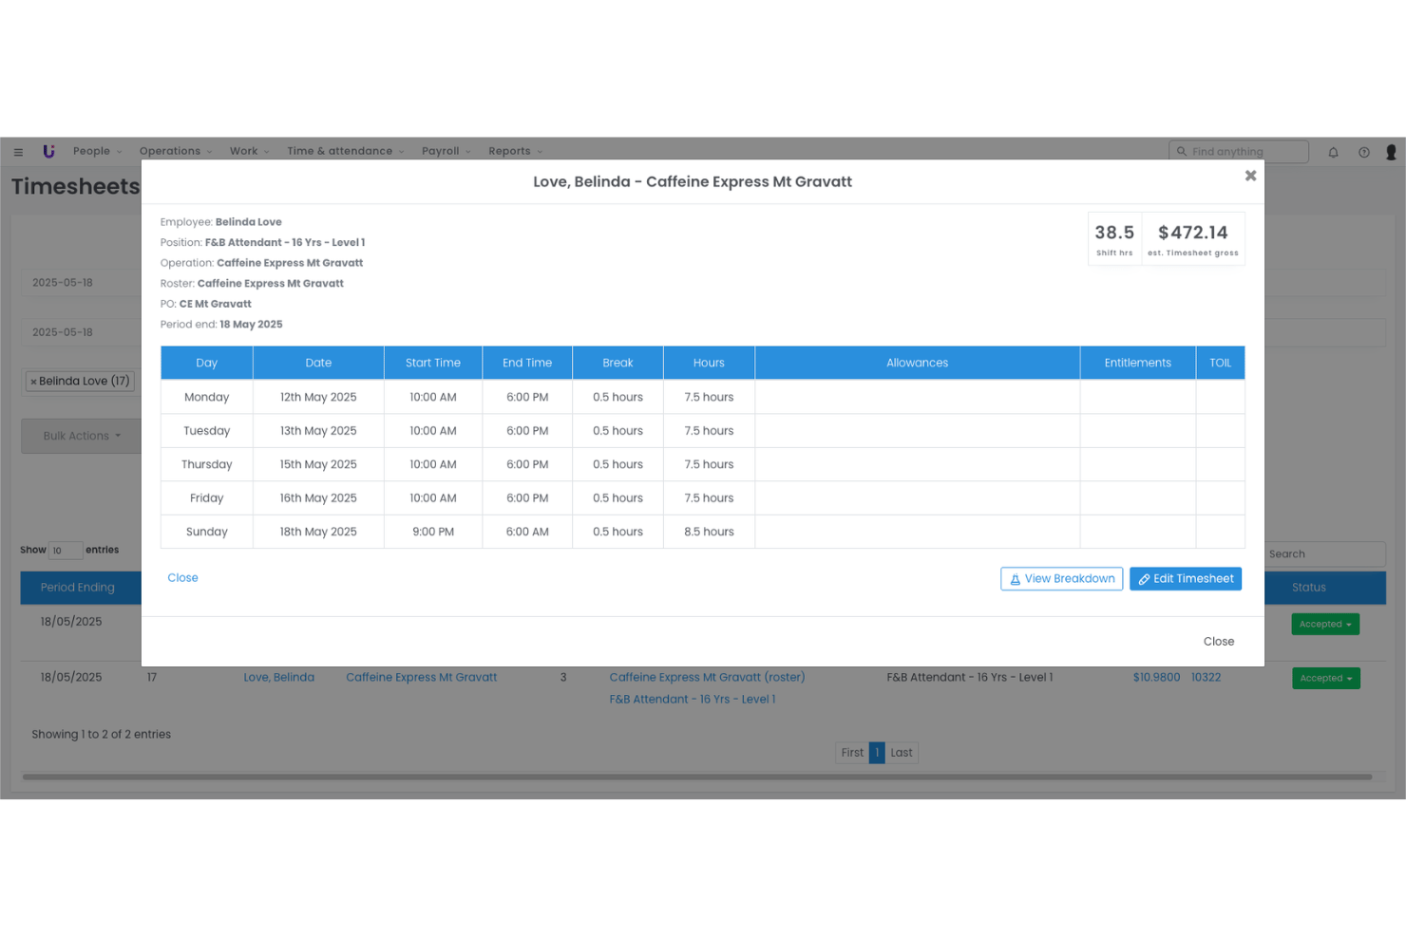The width and height of the screenshot is (1406, 937).
Task: Click the End Time column header
Action: [527, 363]
